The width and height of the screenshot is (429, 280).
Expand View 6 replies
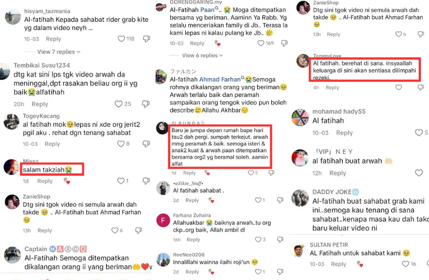[202, 55]
